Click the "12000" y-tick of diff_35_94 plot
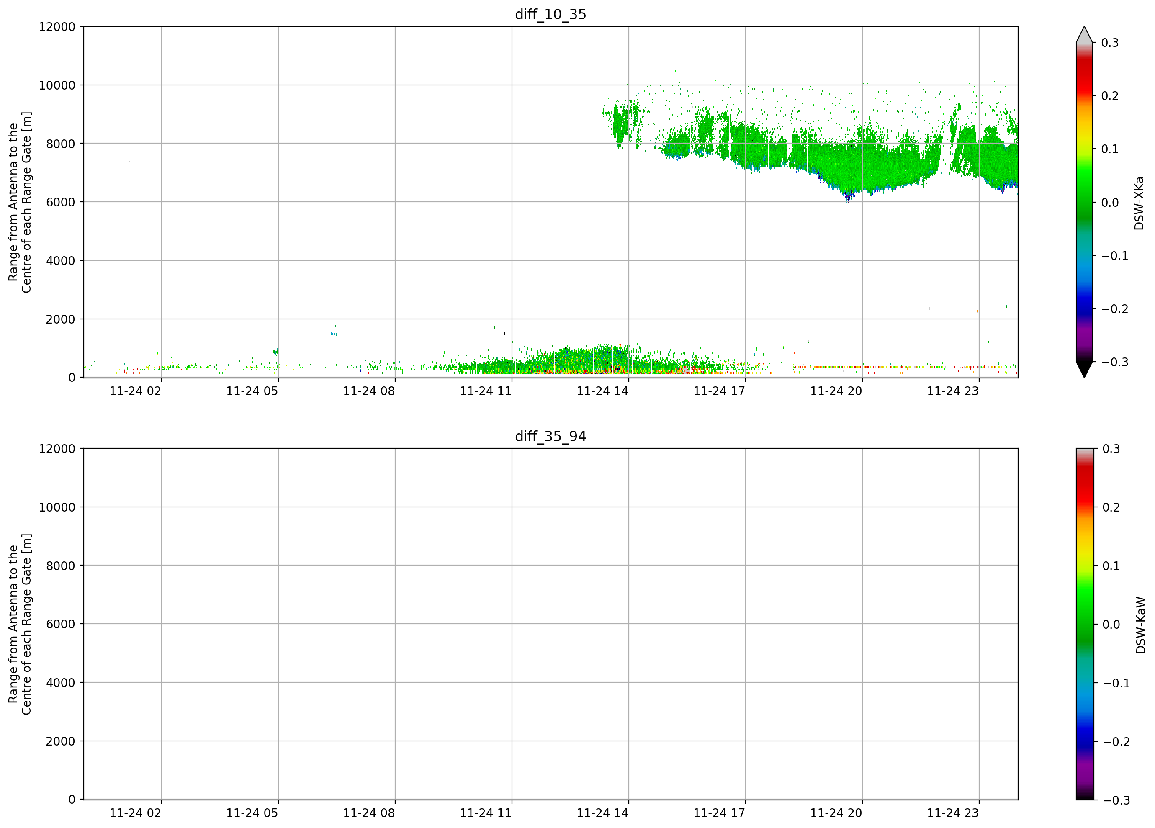Image resolution: width=1155 pixels, height=828 pixels. click(x=57, y=449)
